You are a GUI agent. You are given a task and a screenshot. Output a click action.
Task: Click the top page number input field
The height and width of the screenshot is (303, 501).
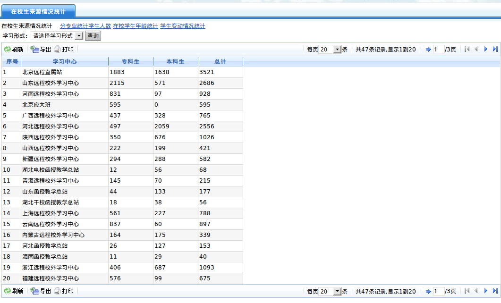click(x=438, y=50)
